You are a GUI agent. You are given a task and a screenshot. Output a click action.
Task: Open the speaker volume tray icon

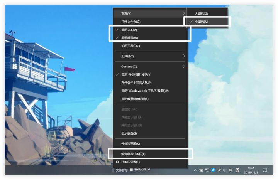click(x=225, y=170)
